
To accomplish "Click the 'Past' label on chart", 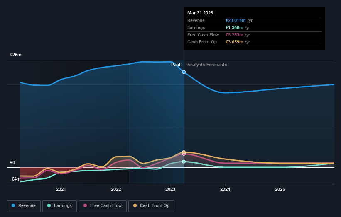I will point(176,65).
